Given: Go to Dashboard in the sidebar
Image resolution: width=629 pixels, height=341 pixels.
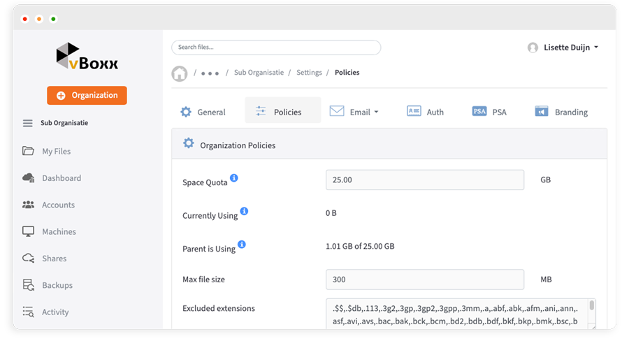Looking at the screenshot, I should click(61, 178).
